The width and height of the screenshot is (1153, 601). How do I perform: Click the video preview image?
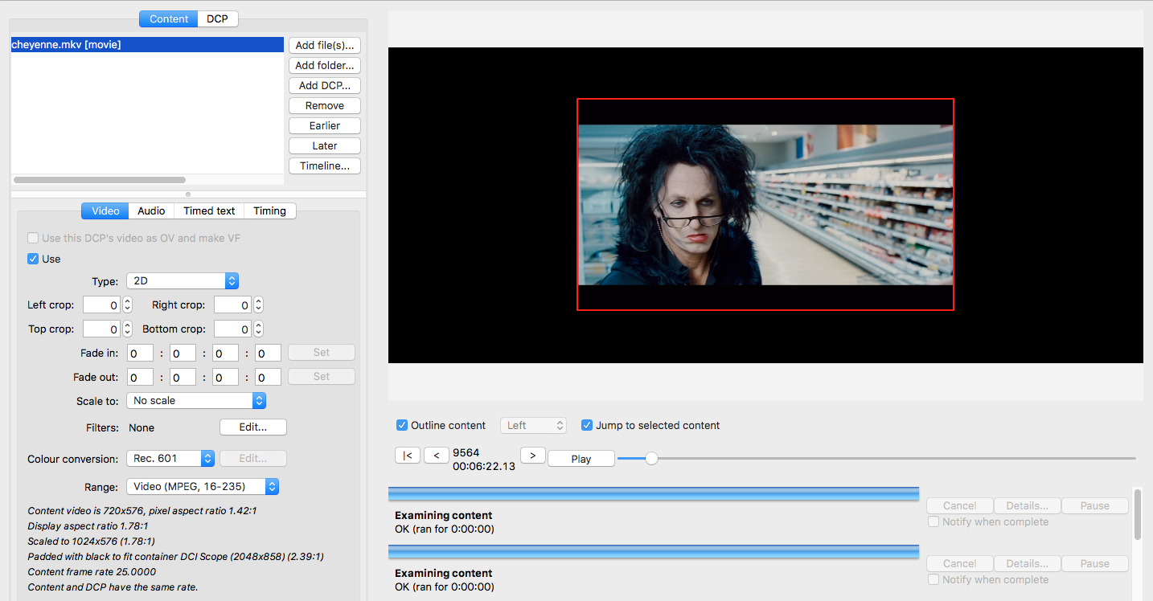[x=765, y=204]
